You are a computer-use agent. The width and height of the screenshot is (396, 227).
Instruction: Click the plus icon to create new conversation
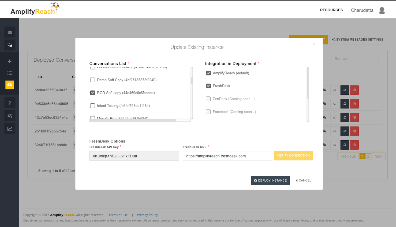coord(10,61)
